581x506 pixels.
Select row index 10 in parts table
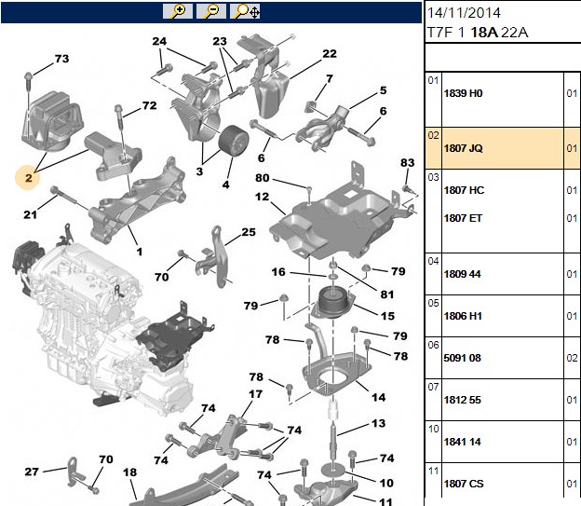point(433,429)
